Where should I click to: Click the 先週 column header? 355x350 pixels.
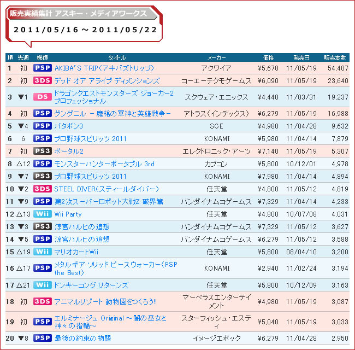pyautogui.click(x=23, y=57)
